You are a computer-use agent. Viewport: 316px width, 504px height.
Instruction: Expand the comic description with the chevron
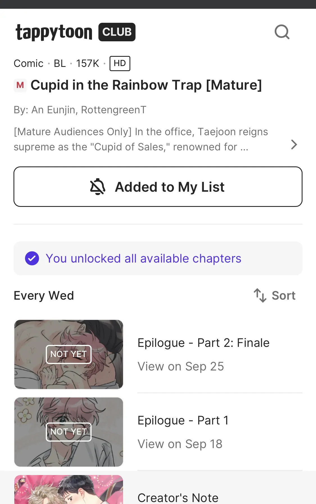[x=294, y=145]
